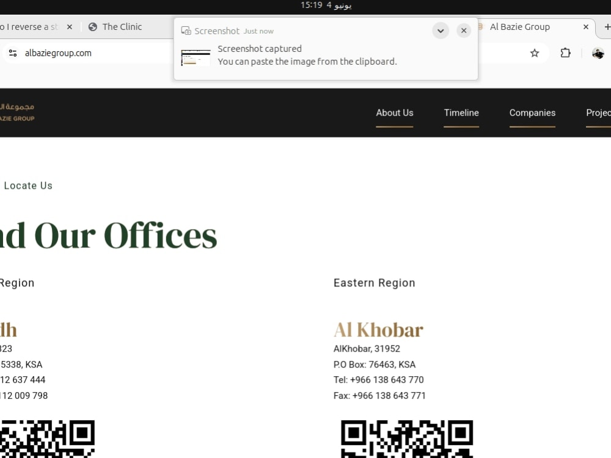This screenshot has height=458, width=611.
Task: Switch to the 'I reverse a st' tab
Action: (29, 27)
